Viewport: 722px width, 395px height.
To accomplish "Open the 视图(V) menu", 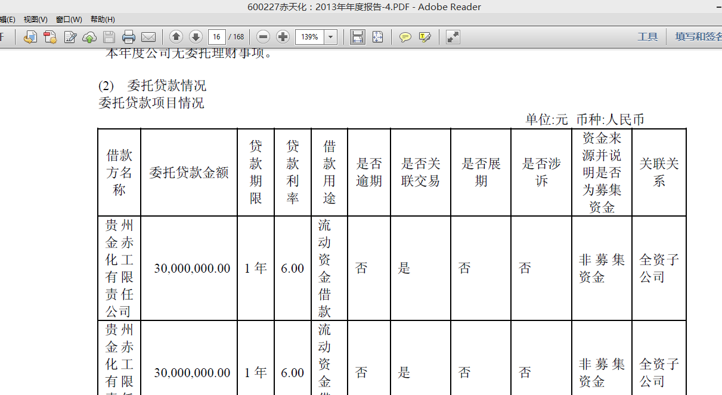I will (35, 20).
